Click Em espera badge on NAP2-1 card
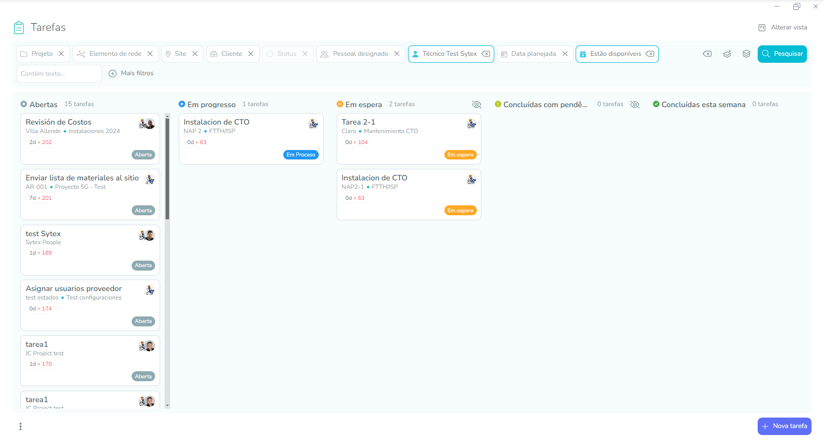Image resolution: width=824 pixels, height=443 pixels. 460,211
